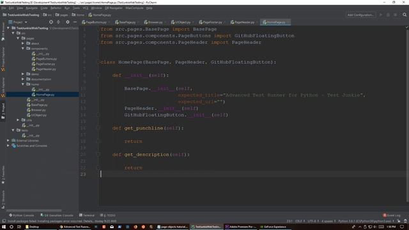Collapse the TestJunkieWebTesting root node

point(8,28)
